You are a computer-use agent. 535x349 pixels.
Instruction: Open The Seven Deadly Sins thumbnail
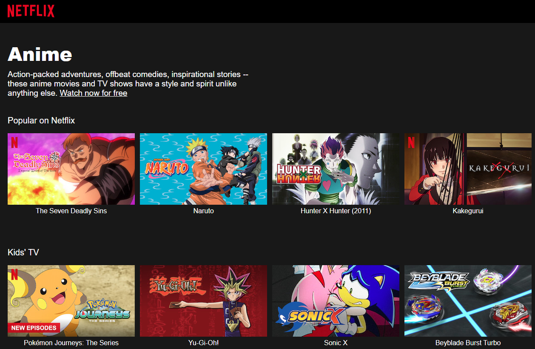tap(71, 169)
